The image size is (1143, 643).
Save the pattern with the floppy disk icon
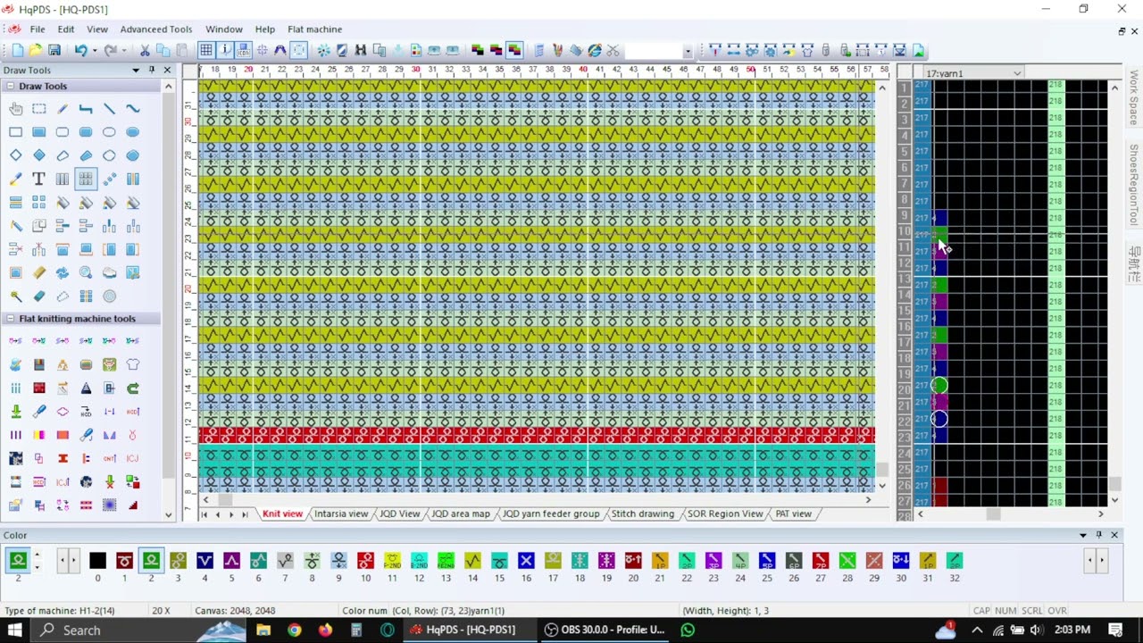pyautogui.click(x=54, y=51)
